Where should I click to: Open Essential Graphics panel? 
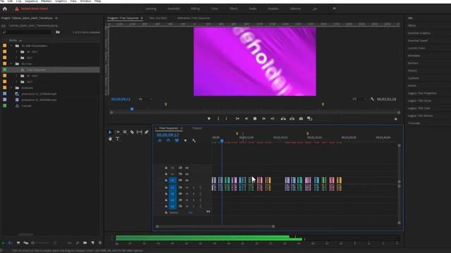click(419, 33)
